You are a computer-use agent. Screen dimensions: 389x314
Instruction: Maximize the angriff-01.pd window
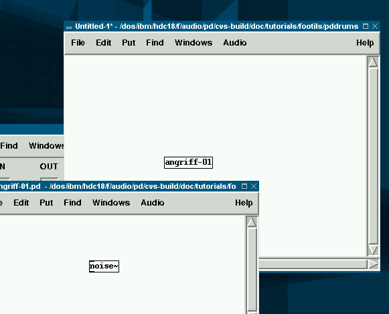point(244,186)
